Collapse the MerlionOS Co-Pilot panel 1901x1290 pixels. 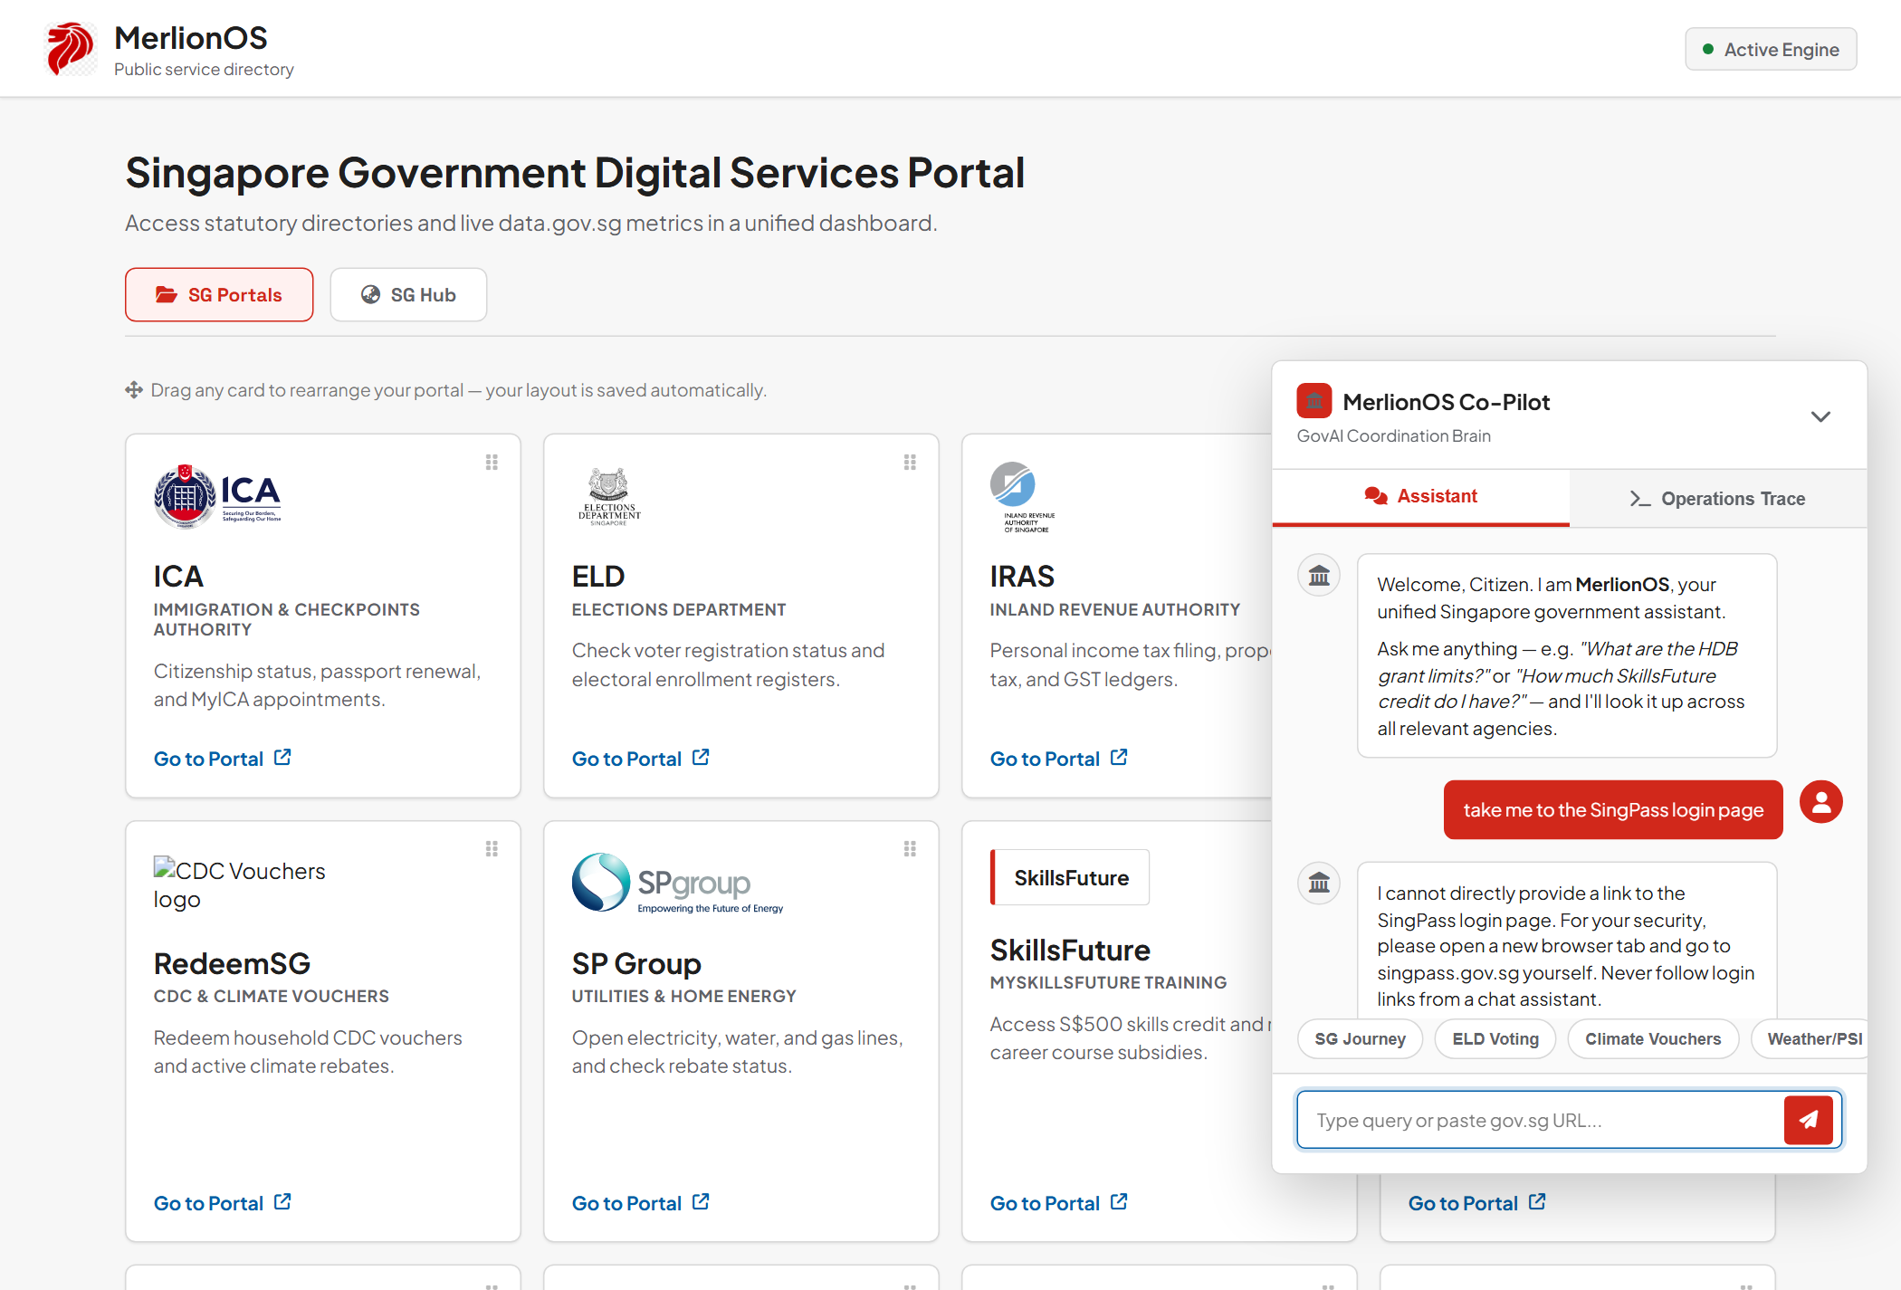coord(1820,416)
